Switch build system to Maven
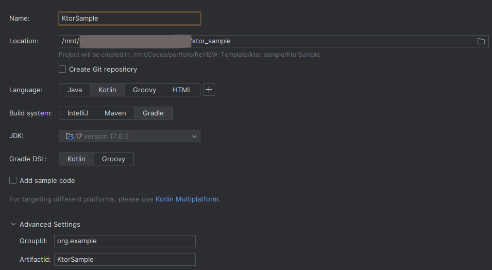This screenshot has width=492, height=270. 115,113
